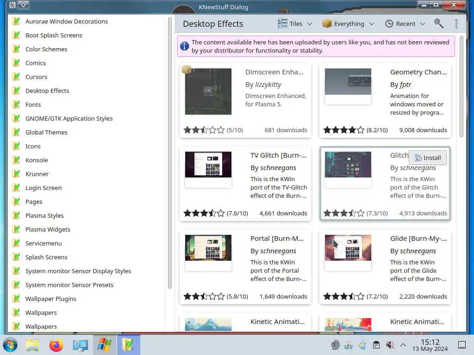Launch Firefox from the taskbar

pos(56,345)
